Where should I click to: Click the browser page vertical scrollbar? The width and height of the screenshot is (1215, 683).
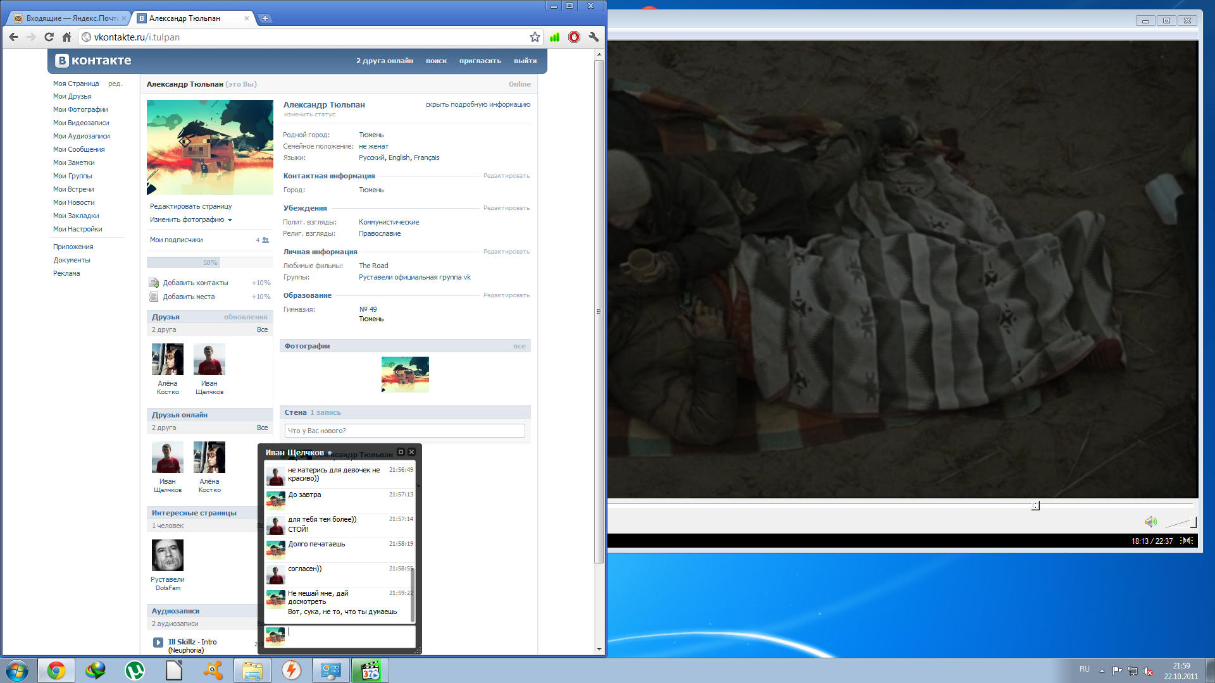pyautogui.click(x=599, y=312)
